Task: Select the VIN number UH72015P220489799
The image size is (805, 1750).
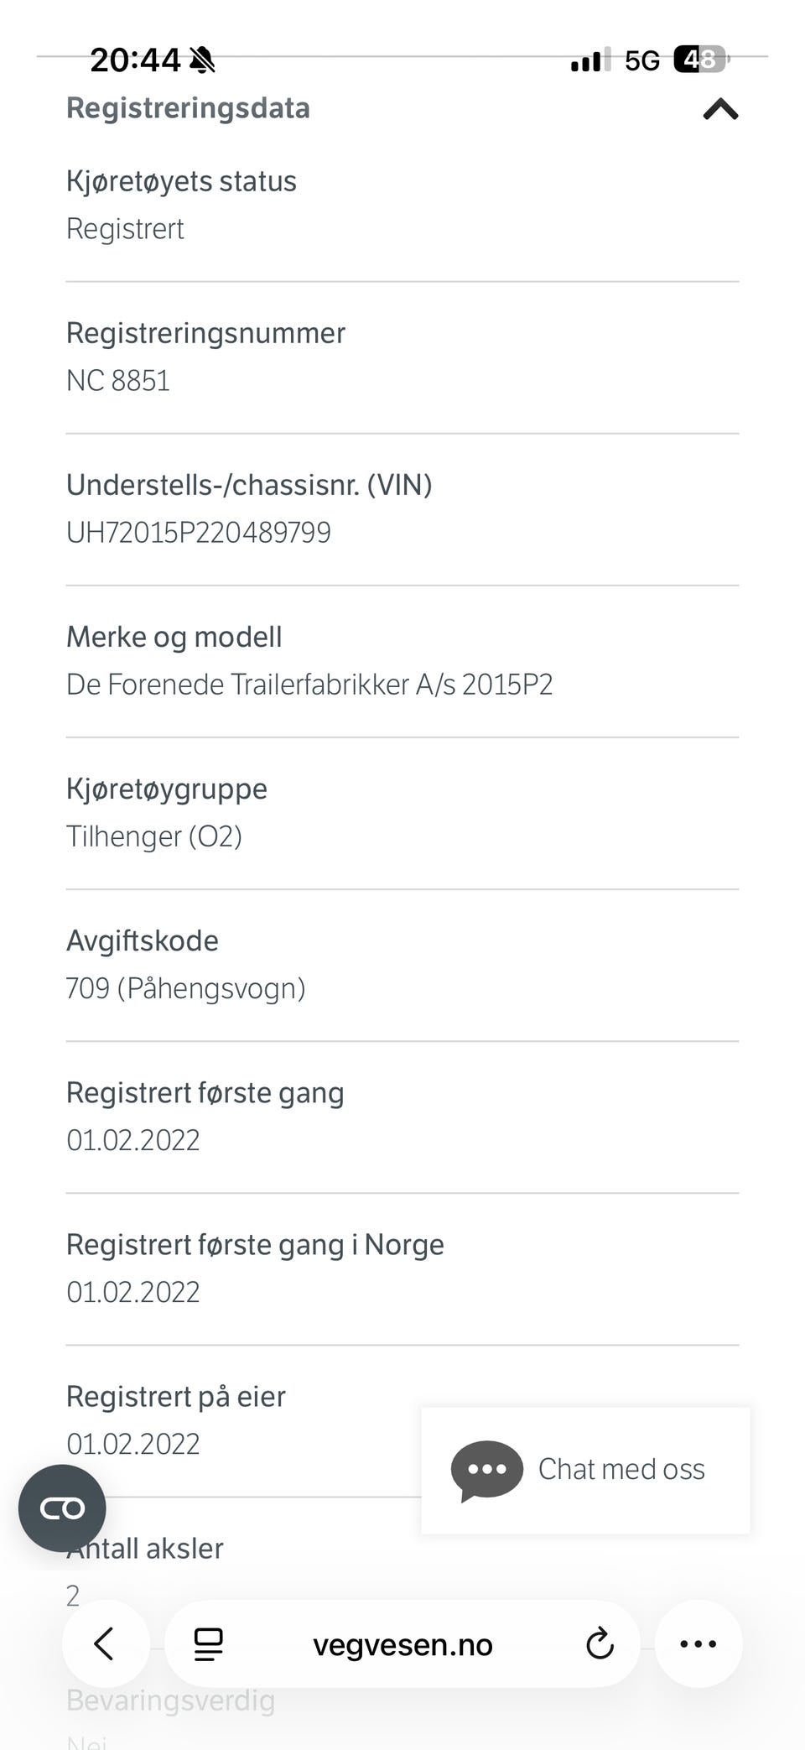Action: pos(199,532)
